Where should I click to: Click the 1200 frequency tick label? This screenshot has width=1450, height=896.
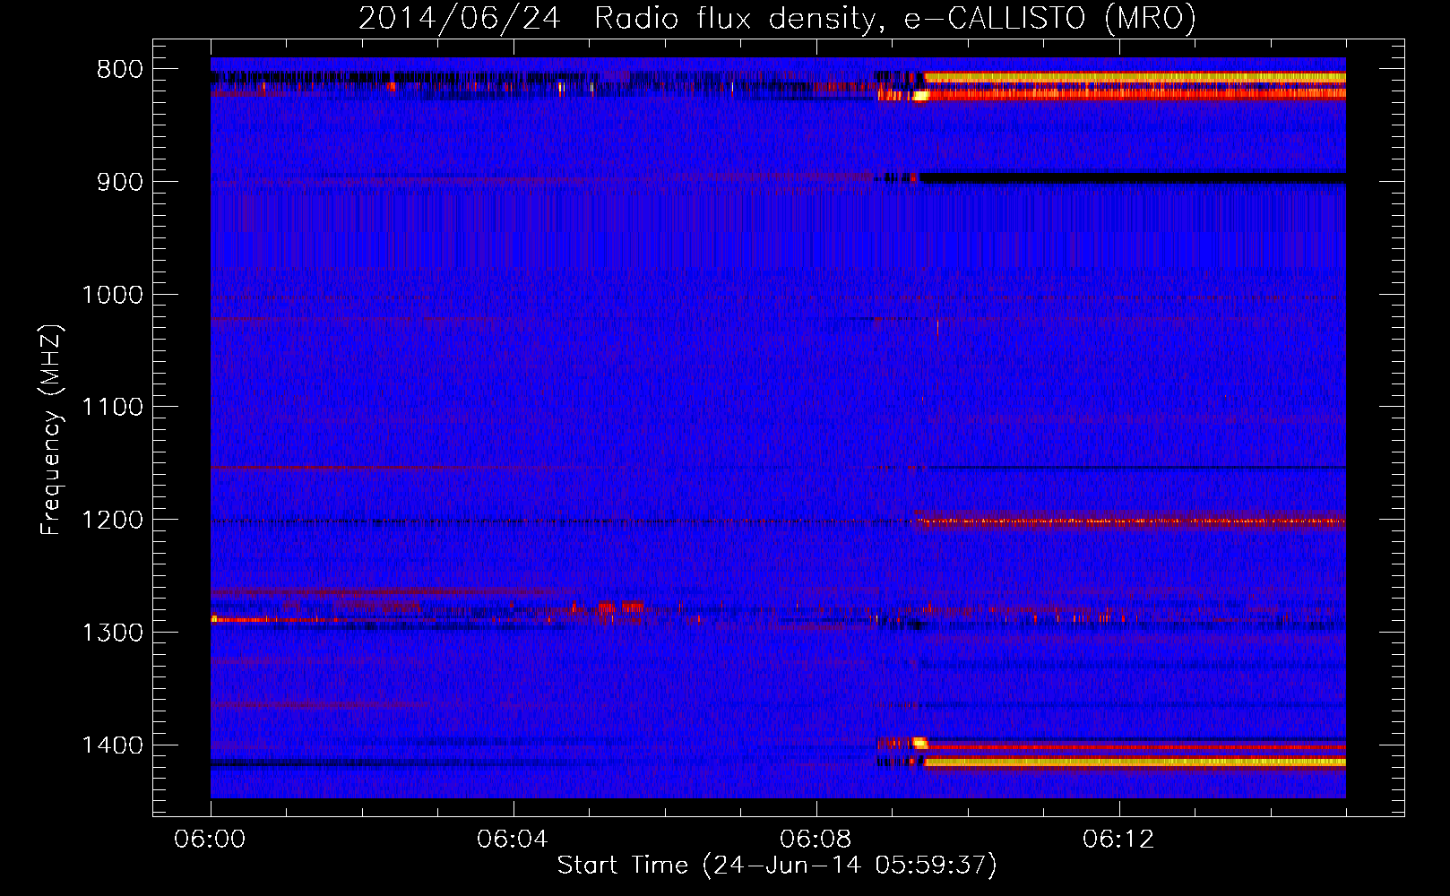[112, 520]
